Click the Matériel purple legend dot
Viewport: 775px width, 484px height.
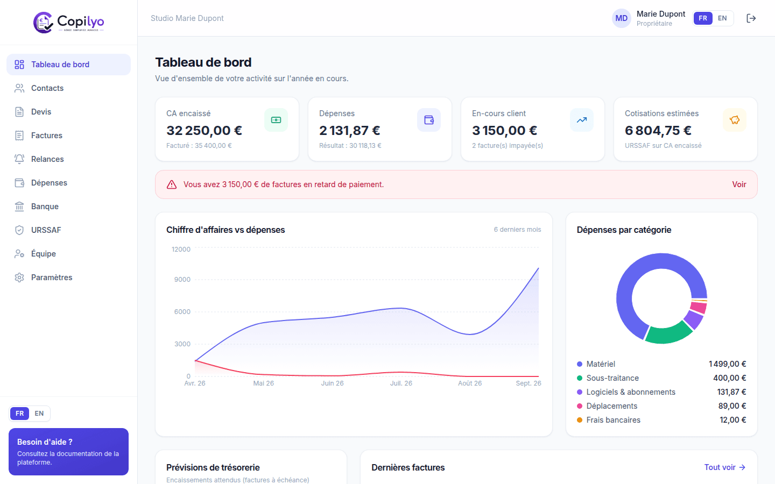click(x=580, y=364)
